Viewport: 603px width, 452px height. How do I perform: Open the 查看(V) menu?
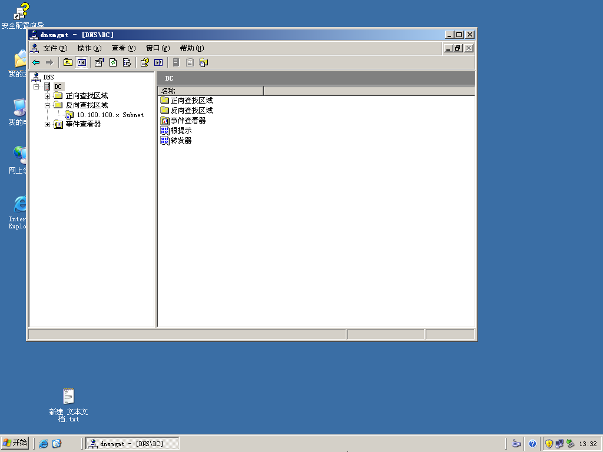click(124, 48)
